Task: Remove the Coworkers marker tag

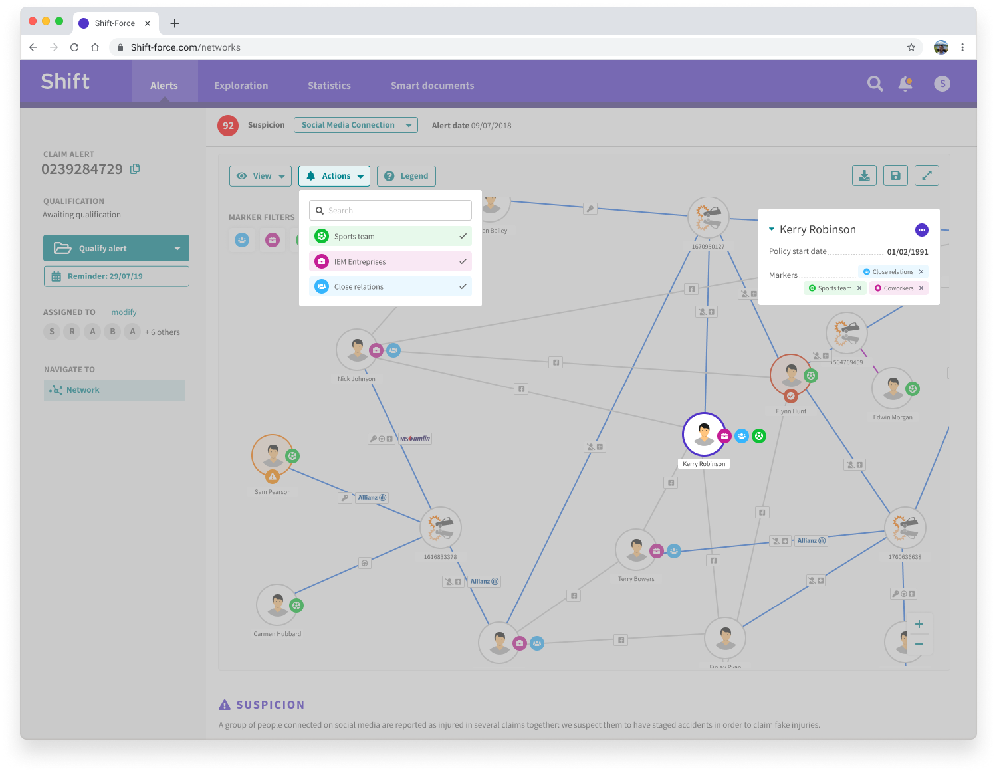Action: (921, 288)
